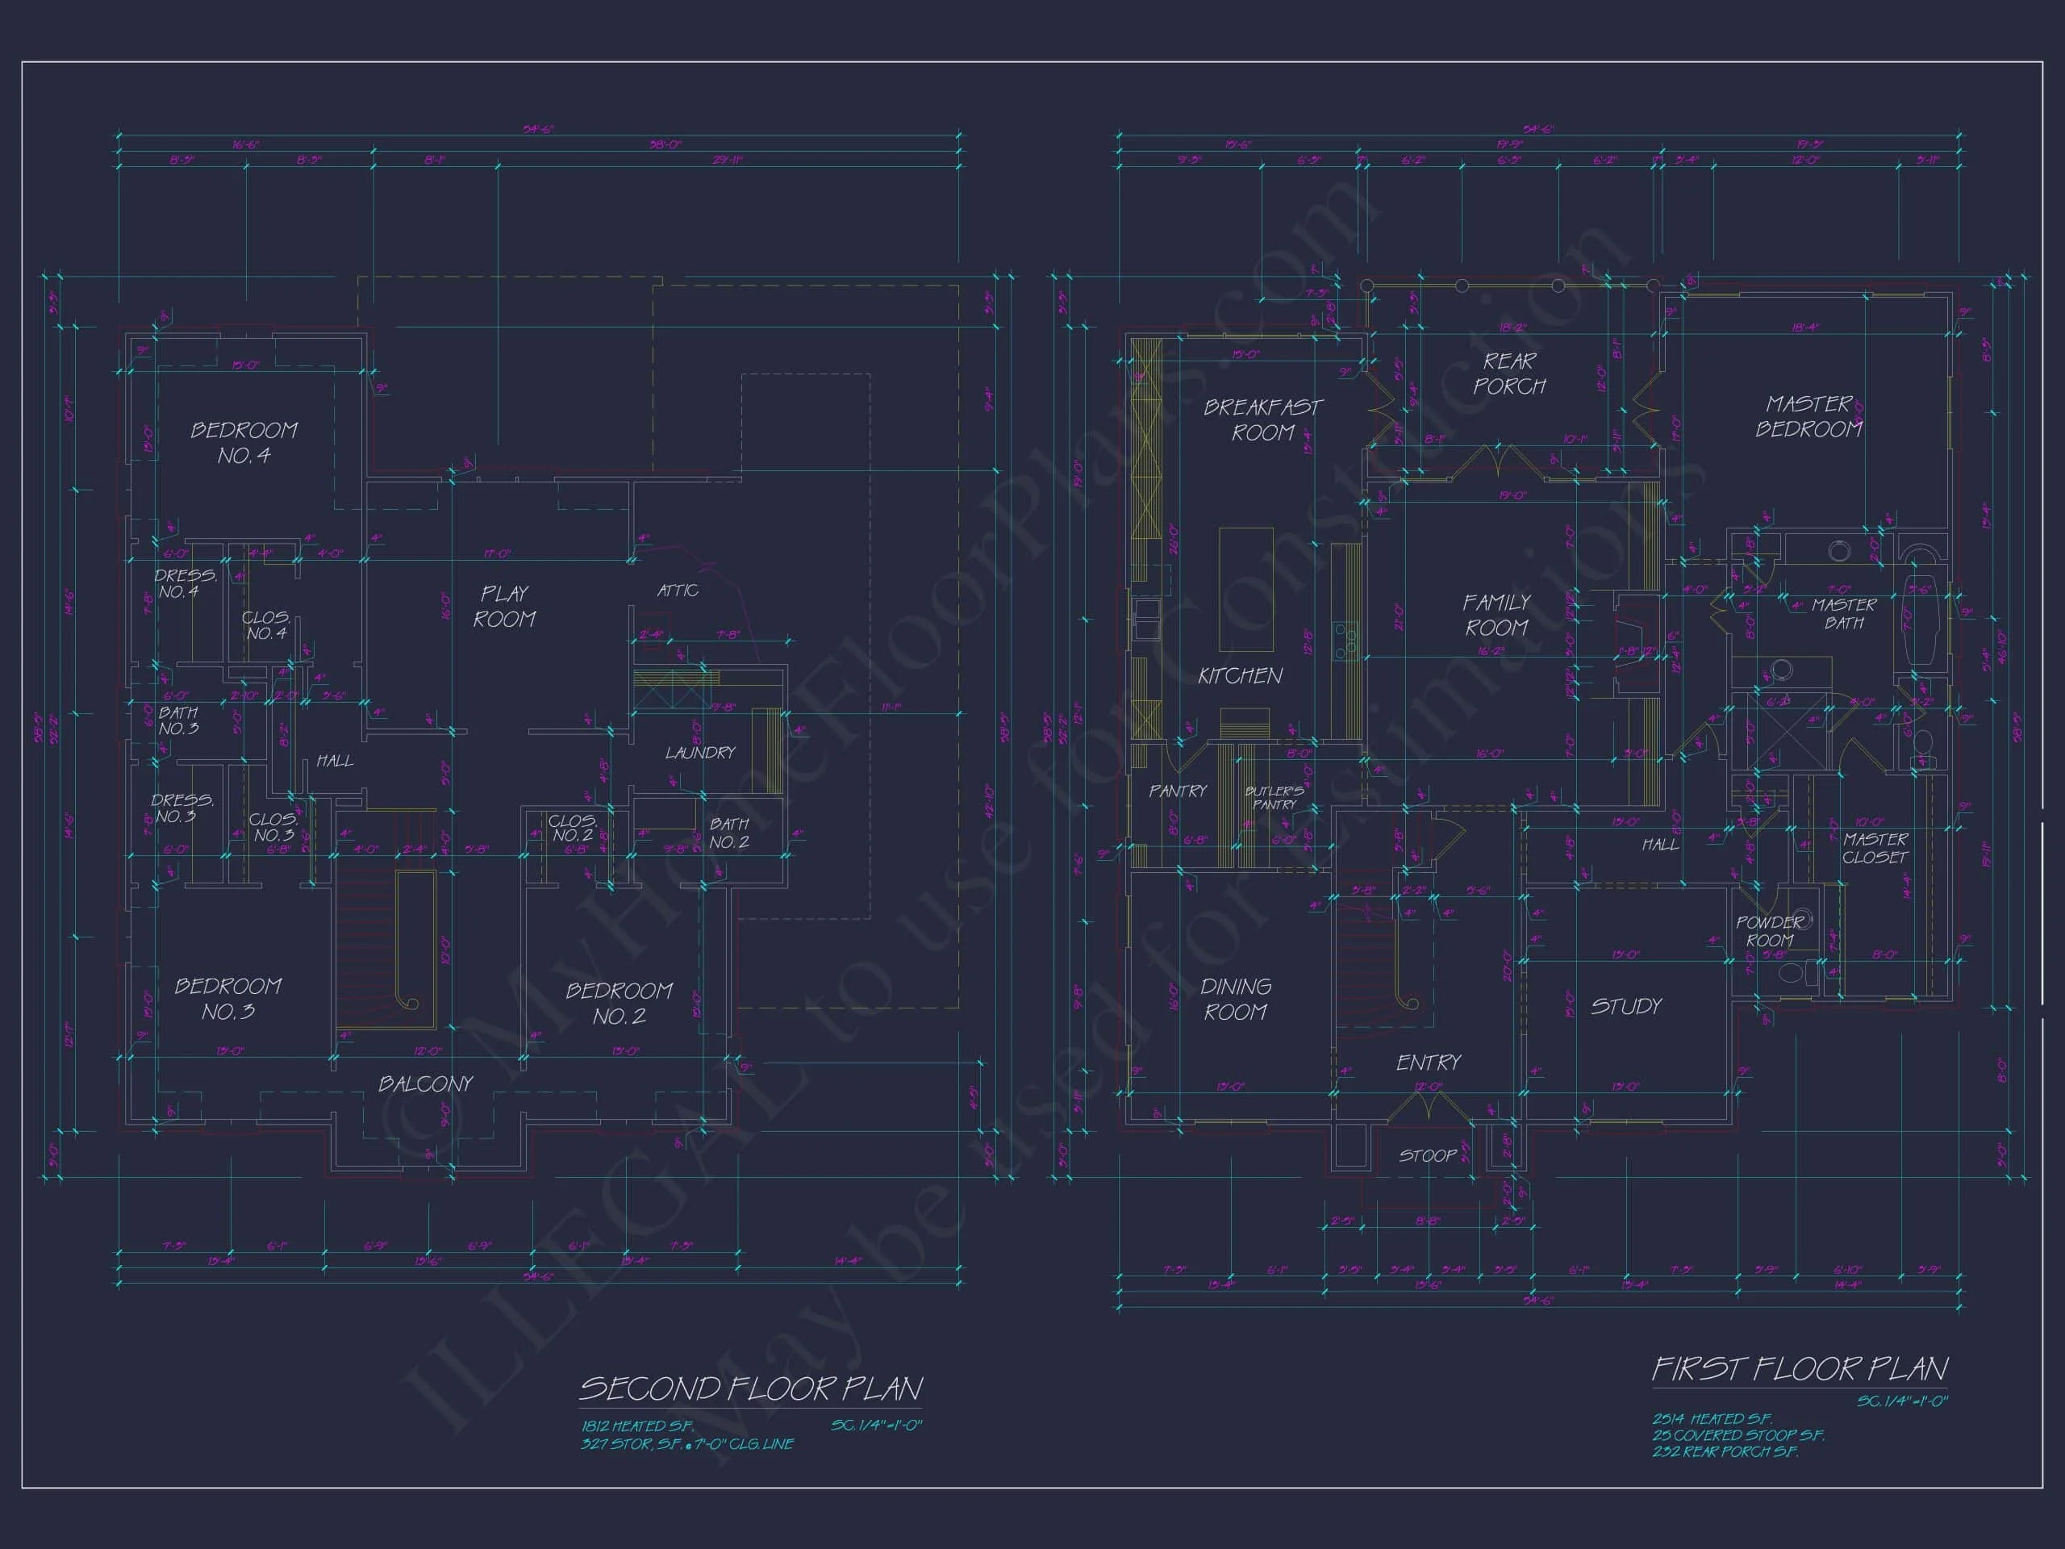Select the Entry label
This screenshot has height=1549, width=2065.
1429,1063
